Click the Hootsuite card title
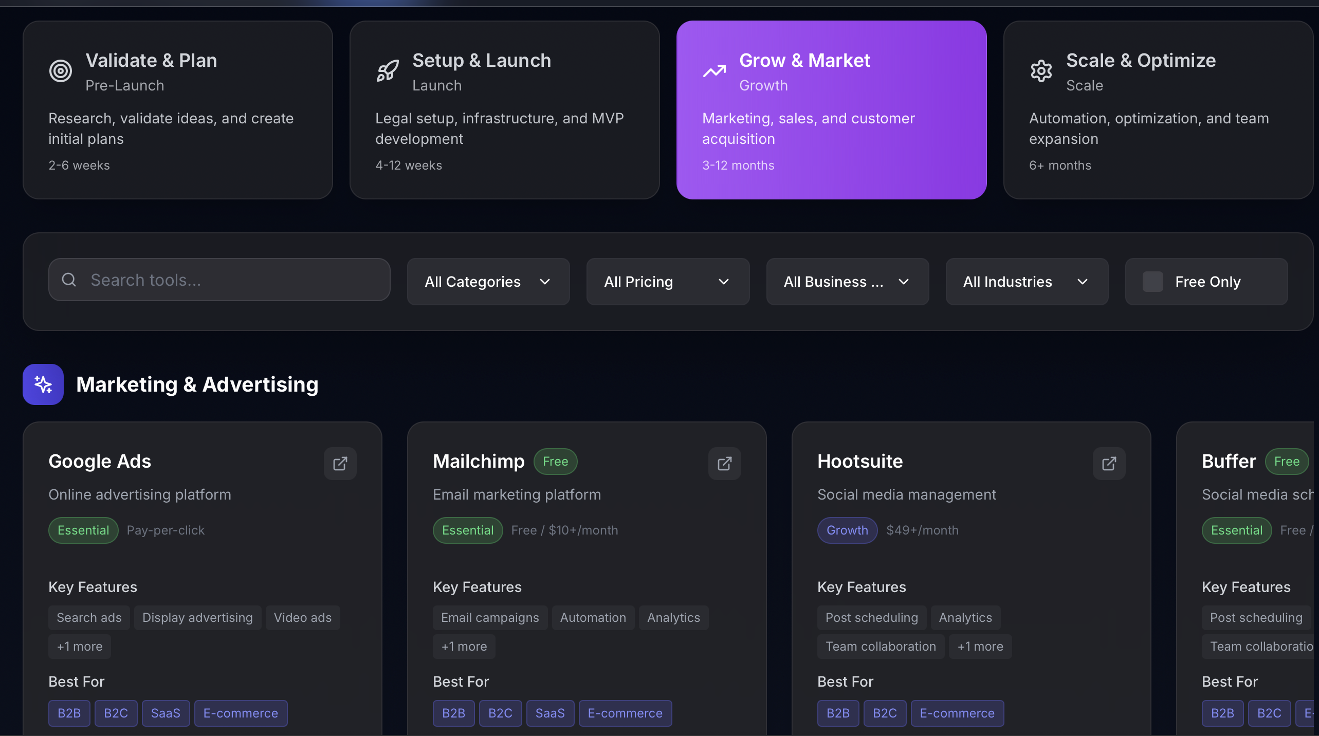Viewport: 1319px width, 736px height. [860, 462]
